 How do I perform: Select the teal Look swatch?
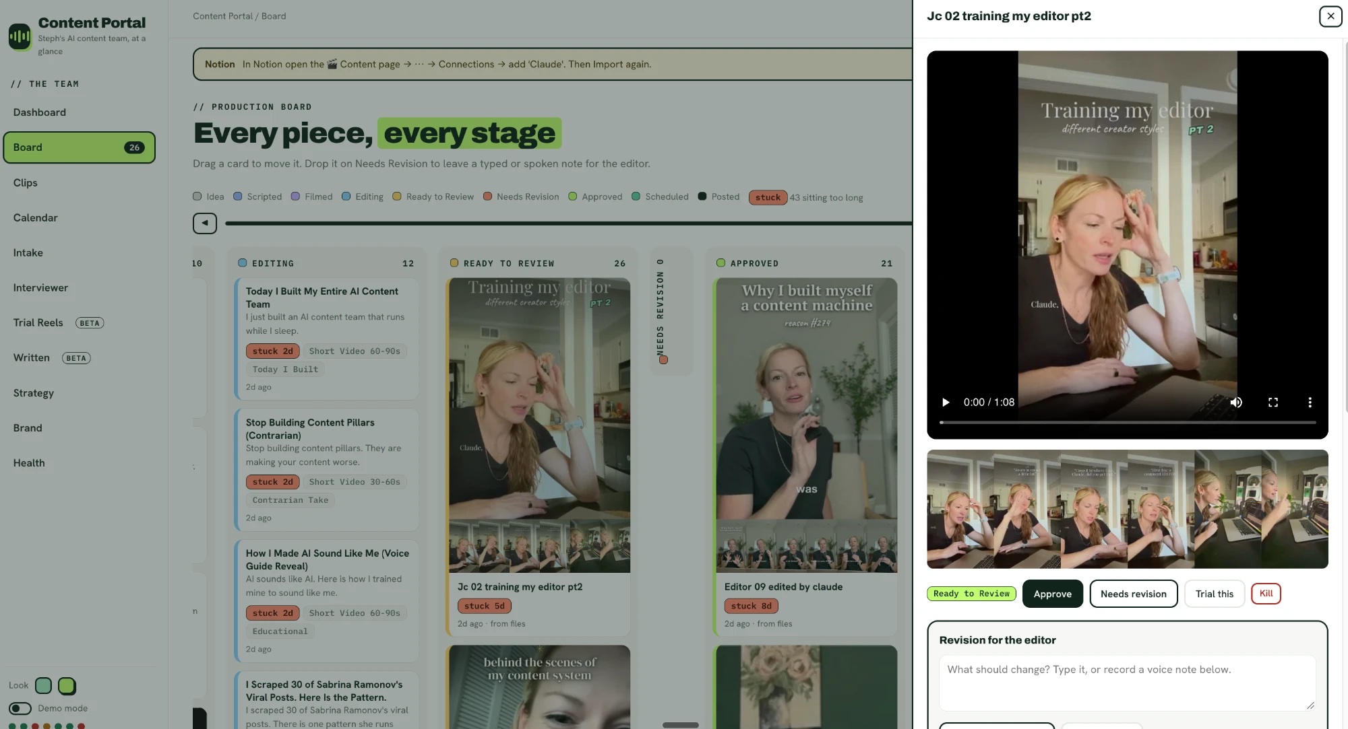(43, 685)
